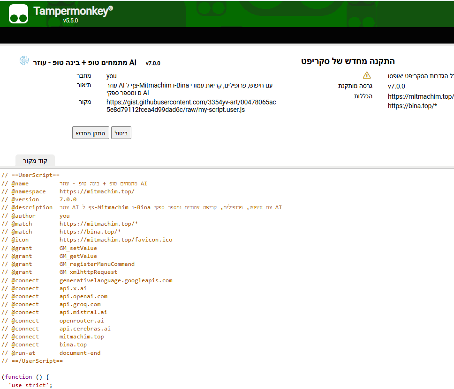The width and height of the screenshot is (454, 389).
Task: Click the yellow warning triangle icon
Action: 367,75
